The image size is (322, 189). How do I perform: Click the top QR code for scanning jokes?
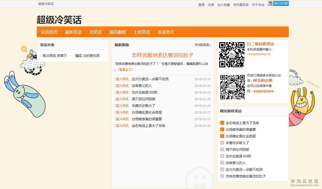tap(232, 54)
